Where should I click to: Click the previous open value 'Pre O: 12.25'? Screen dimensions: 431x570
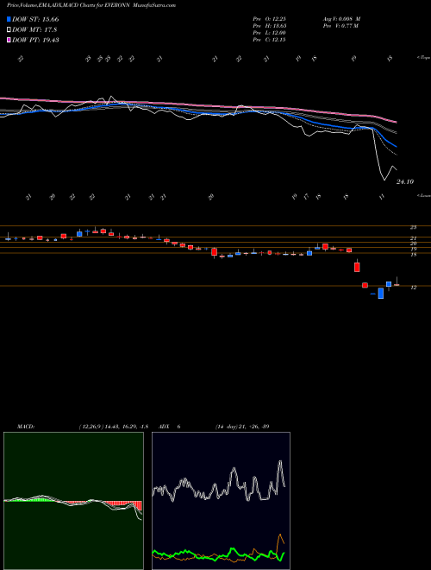tap(269, 19)
